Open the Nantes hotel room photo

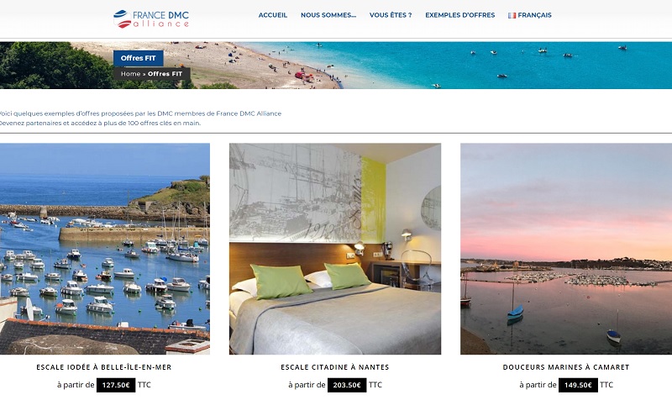[335, 249]
